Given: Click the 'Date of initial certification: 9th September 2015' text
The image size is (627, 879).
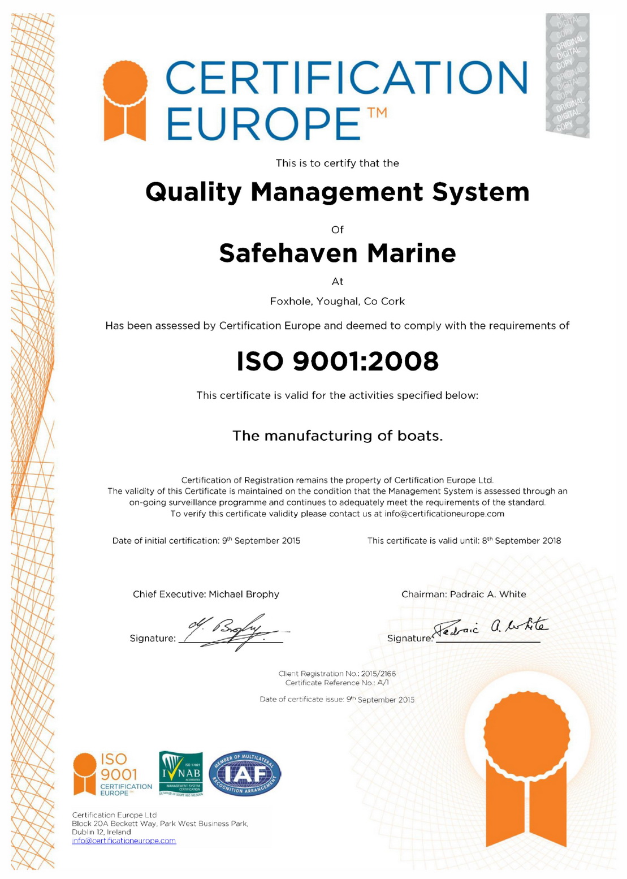Looking at the screenshot, I should click(x=206, y=540).
